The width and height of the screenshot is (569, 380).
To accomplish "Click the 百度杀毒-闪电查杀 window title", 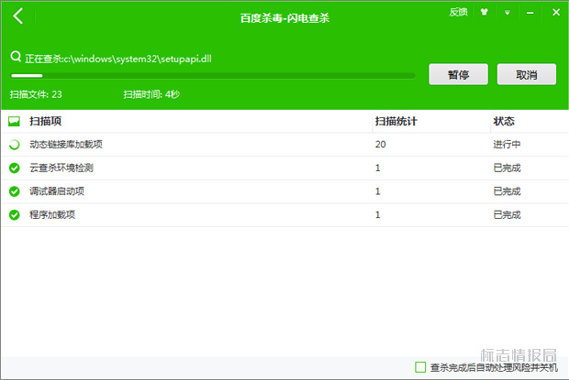I will [x=284, y=18].
